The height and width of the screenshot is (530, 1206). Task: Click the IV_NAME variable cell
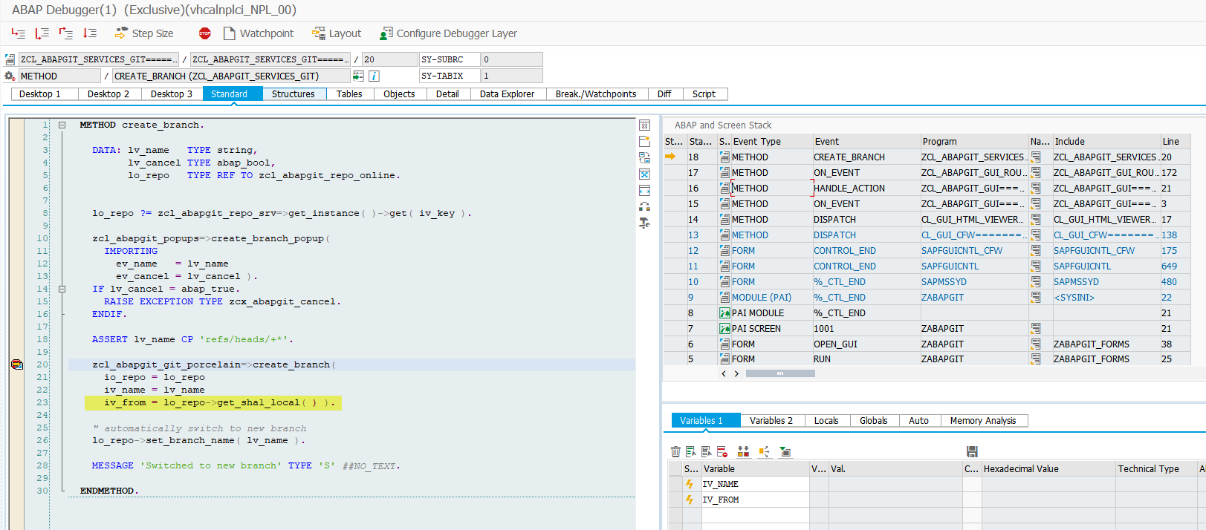pos(755,484)
